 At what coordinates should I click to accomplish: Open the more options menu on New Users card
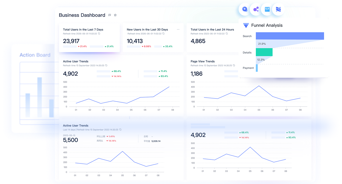(x=178, y=29)
